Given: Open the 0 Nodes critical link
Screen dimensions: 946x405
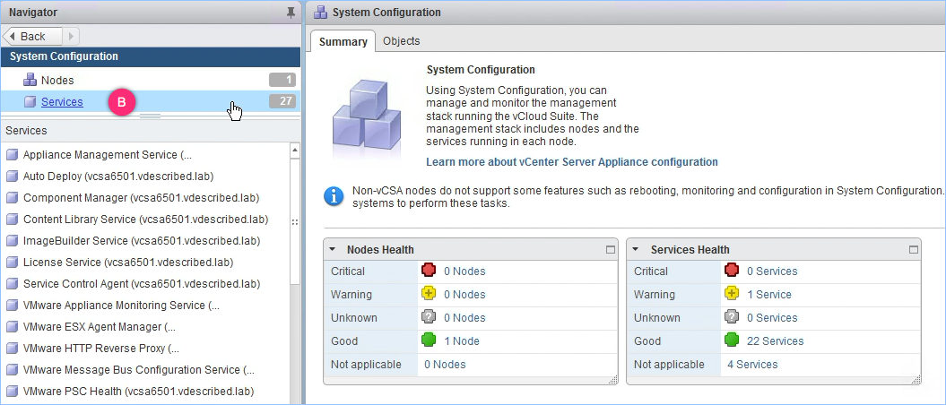Looking at the screenshot, I should coord(464,271).
